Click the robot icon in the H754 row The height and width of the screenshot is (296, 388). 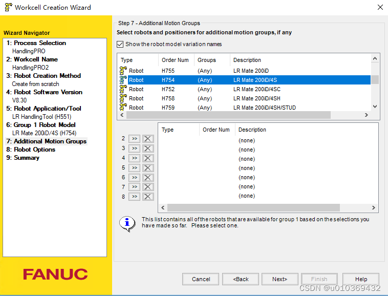[123, 80]
